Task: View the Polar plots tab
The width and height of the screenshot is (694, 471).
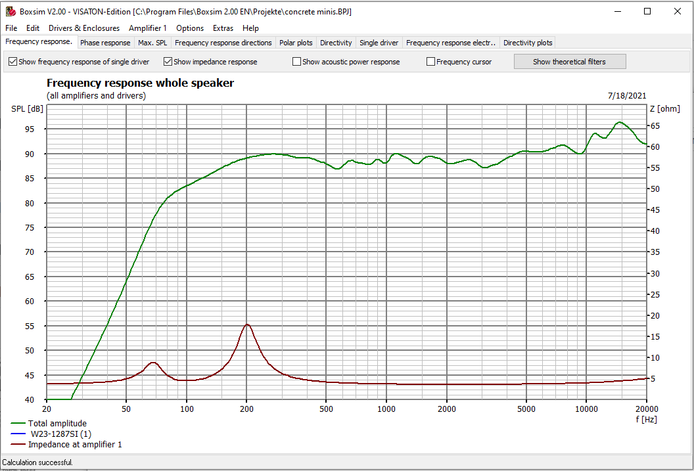Action: pyautogui.click(x=296, y=42)
